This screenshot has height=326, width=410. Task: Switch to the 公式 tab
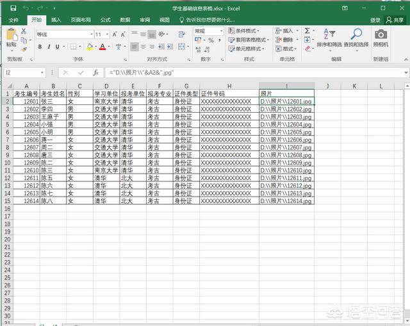pos(105,20)
